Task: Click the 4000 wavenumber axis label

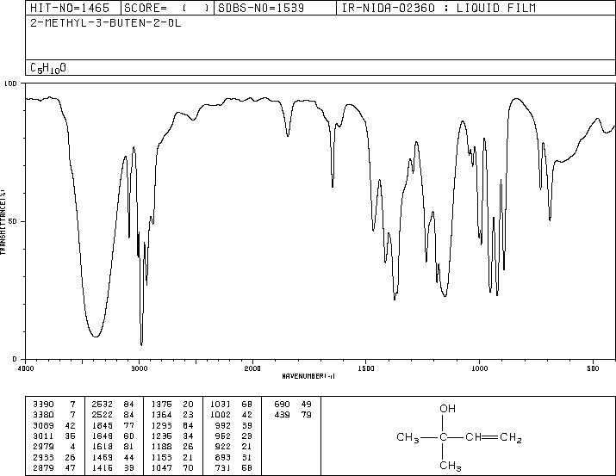Action: [x=26, y=368]
